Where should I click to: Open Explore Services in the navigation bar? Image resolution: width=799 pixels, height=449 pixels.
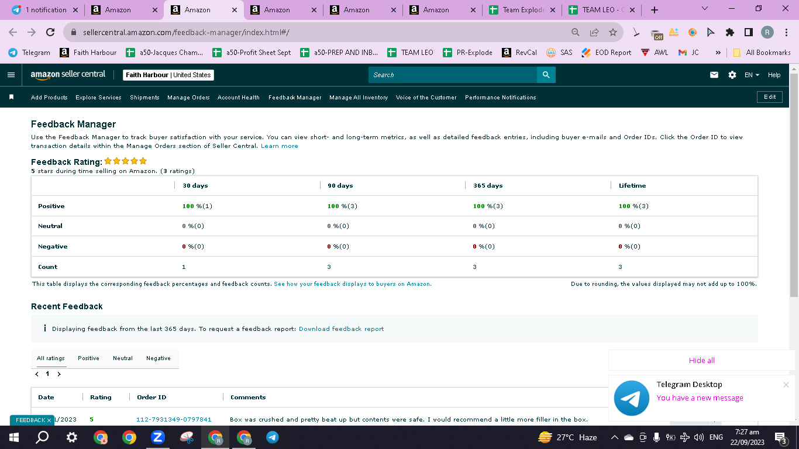click(x=98, y=98)
